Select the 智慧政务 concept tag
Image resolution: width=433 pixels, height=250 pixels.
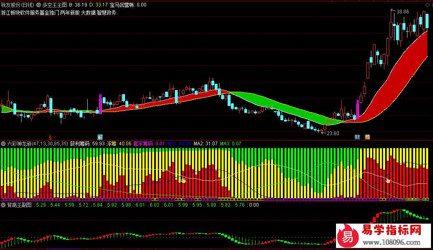click(x=106, y=13)
